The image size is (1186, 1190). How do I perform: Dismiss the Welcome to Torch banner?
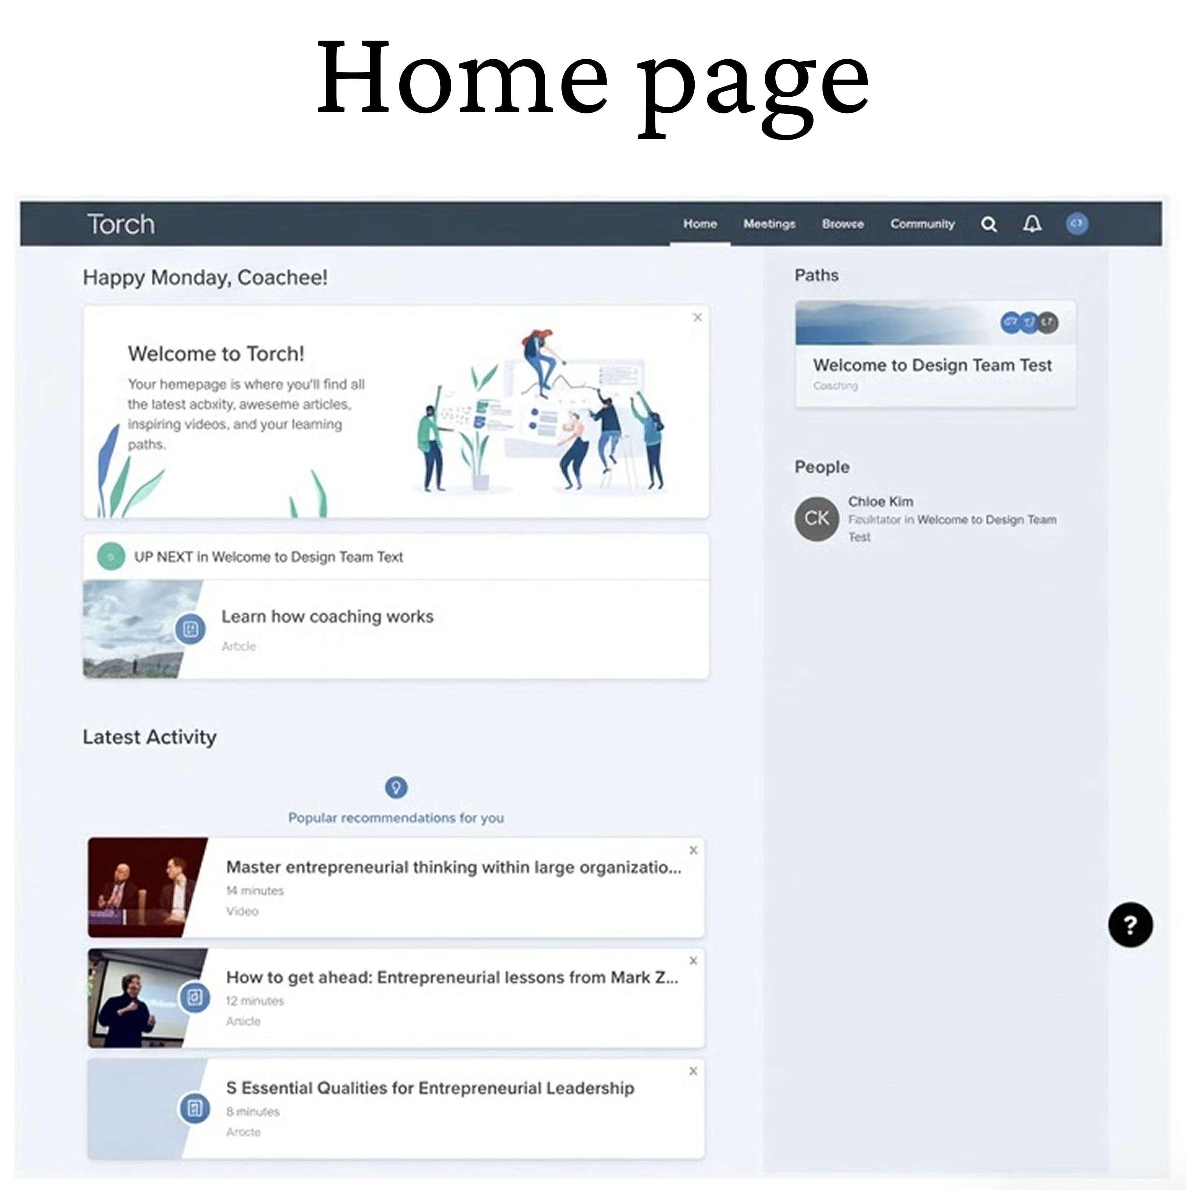point(697,317)
